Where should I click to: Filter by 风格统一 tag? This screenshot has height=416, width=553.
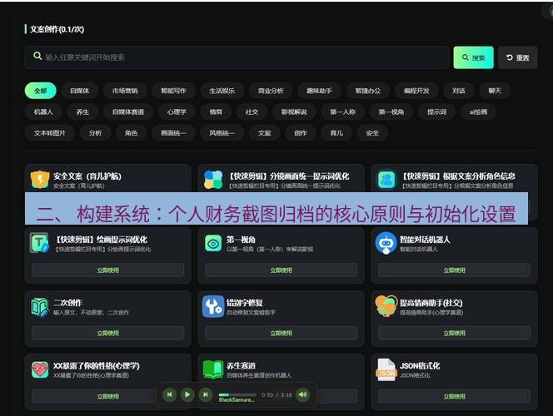222,133
